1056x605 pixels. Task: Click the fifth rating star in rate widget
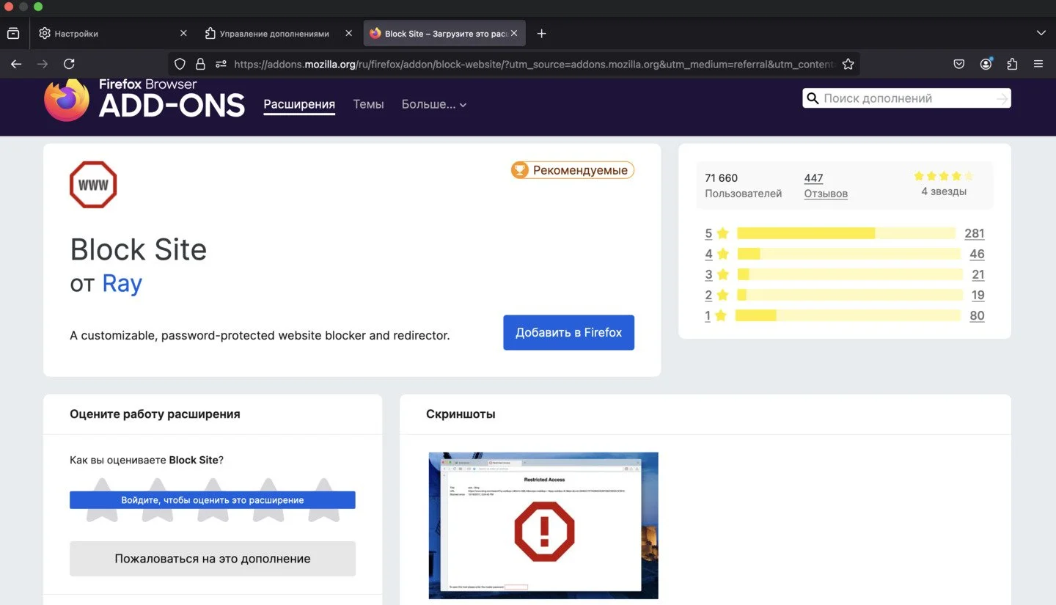tap(323, 499)
